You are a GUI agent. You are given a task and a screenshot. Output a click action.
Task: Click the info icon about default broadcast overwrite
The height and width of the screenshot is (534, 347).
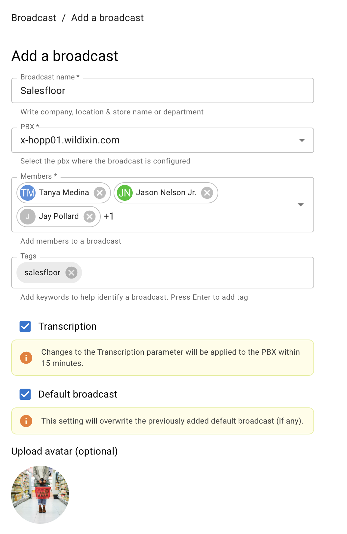tap(26, 421)
